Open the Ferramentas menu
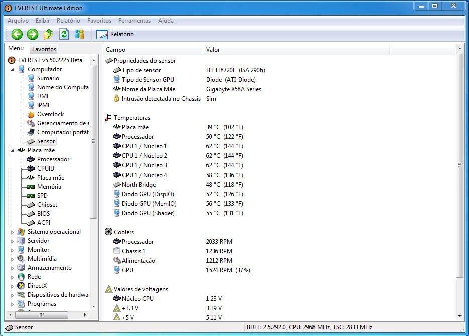 [134, 21]
